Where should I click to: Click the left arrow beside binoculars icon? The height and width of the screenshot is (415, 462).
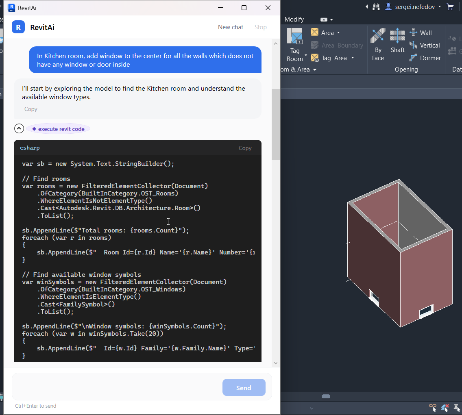tap(367, 7)
